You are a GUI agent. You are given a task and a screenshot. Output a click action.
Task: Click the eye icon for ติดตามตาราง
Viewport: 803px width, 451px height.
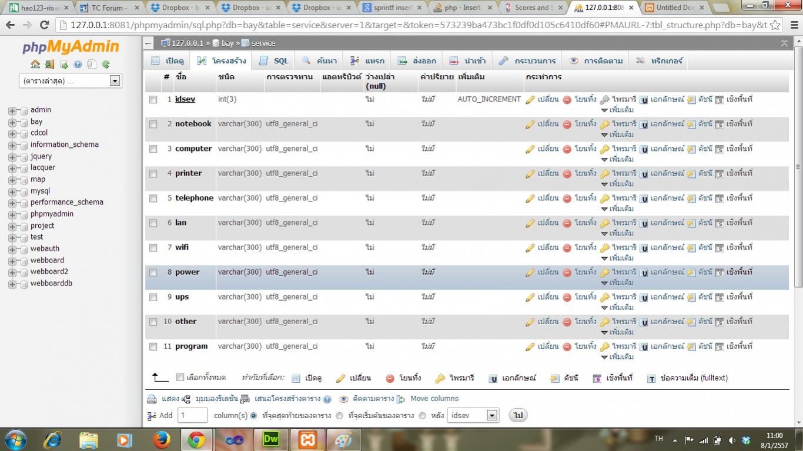tap(344, 399)
